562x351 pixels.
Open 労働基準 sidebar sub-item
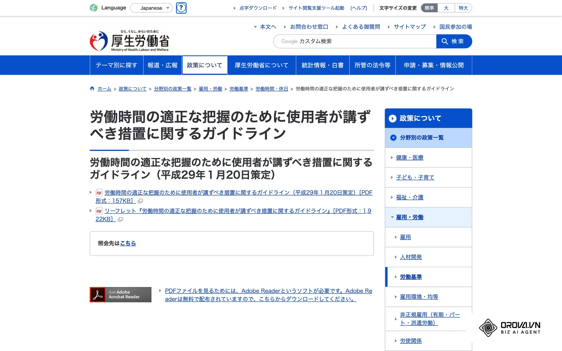411,277
